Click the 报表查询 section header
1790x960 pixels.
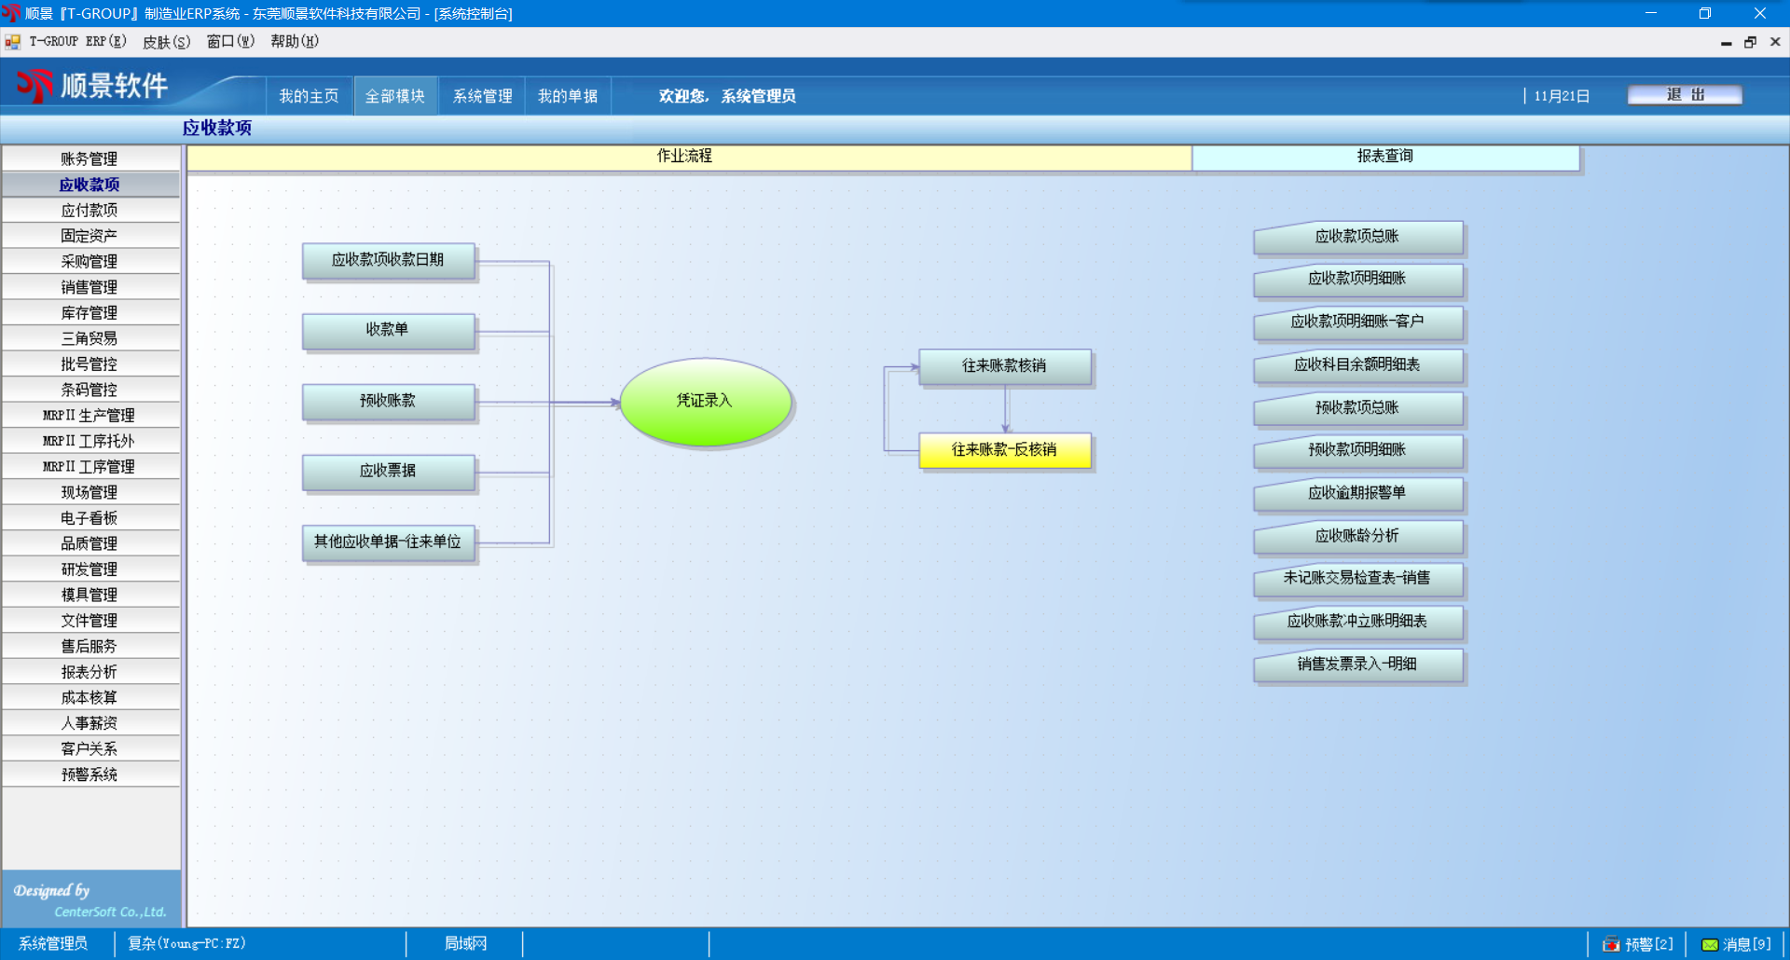(x=1385, y=157)
